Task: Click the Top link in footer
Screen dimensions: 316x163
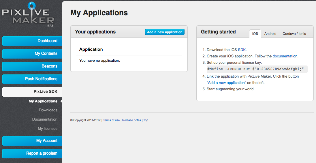Action: click(146, 120)
